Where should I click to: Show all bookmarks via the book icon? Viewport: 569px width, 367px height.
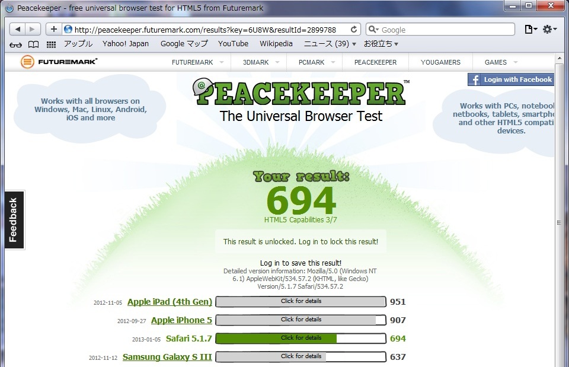coord(33,44)
